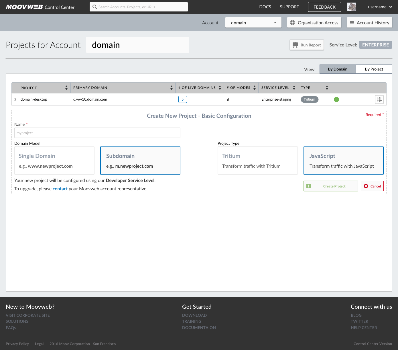Click the d.ww10.domain.com cell
Image resolution: width=398 pixels, height=350 pixels.
(90, 99)
